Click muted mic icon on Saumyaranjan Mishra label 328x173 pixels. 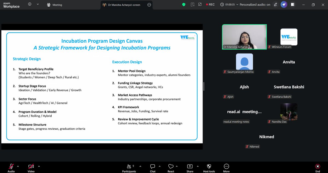pos(225,72)
